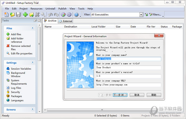Click the Build gear with checkmark icon
This screenshot has height=119, width=186.
point(63,15)
